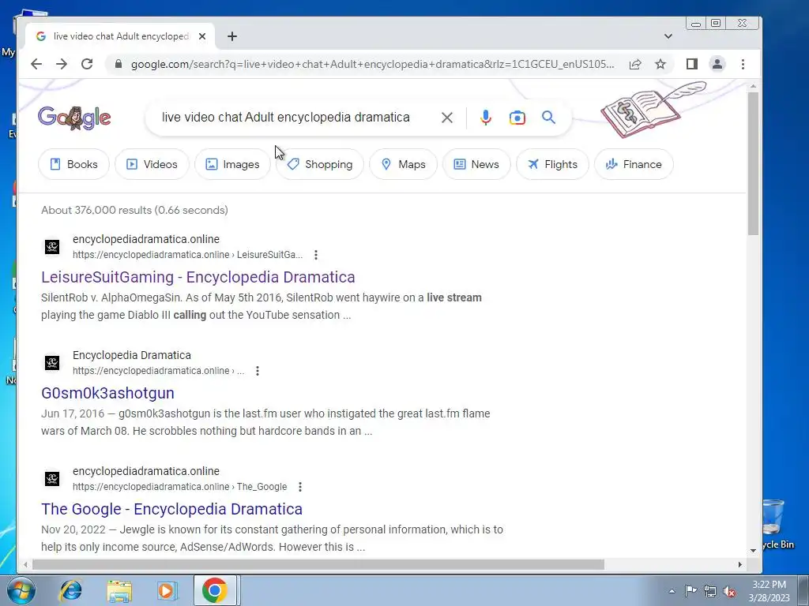Click in the Google search box text
809x606 pixels.
coord(286,117)
